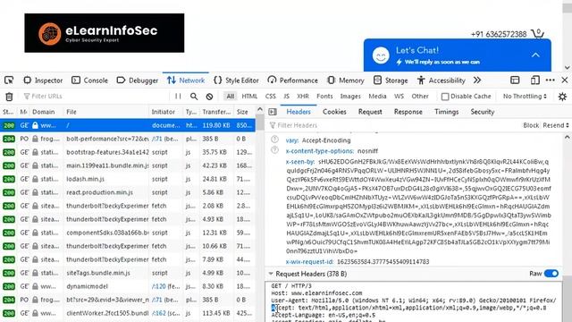This screenshot has width=572, height=322.
Task: Toggle the request details pane icon
Action: [272, 112]
